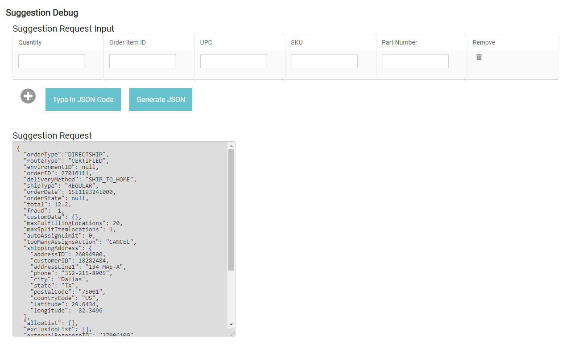The height and width of the screenshot is (349, 574).
Task: Click inside the Part Number input field
Action: [415, 61]
